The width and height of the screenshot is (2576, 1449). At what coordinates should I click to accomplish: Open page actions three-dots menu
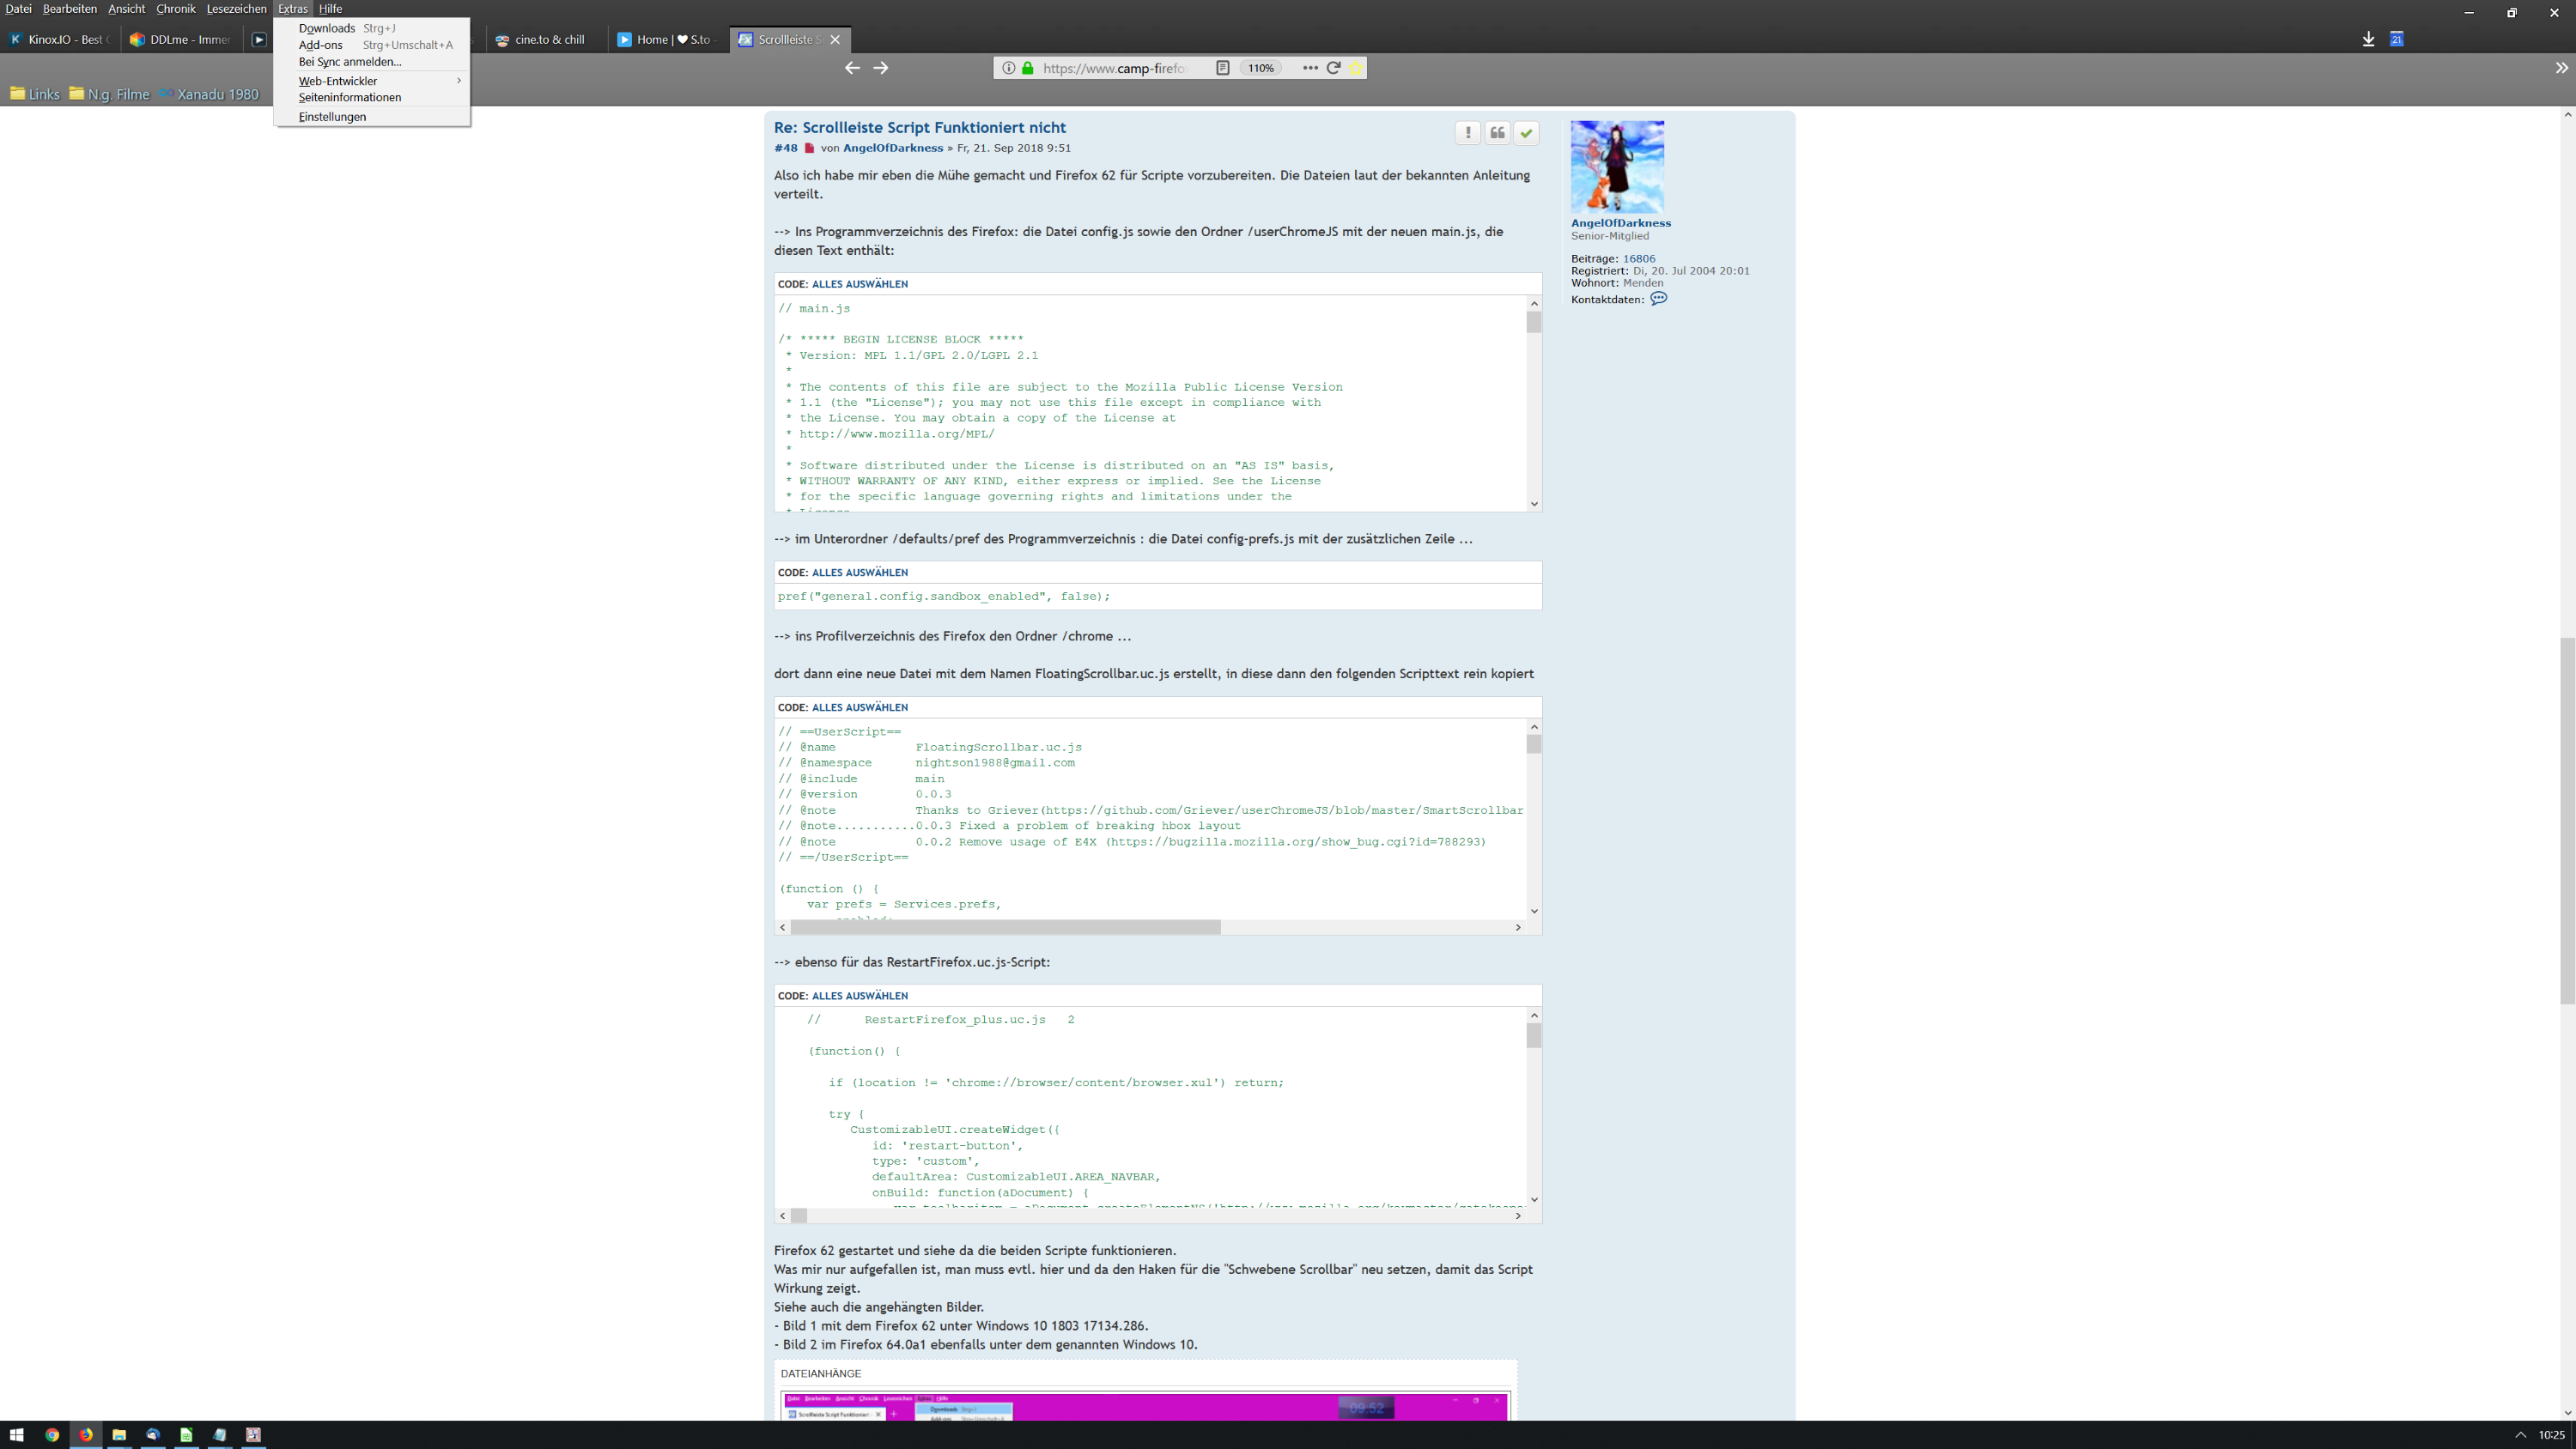point(1310,68)
